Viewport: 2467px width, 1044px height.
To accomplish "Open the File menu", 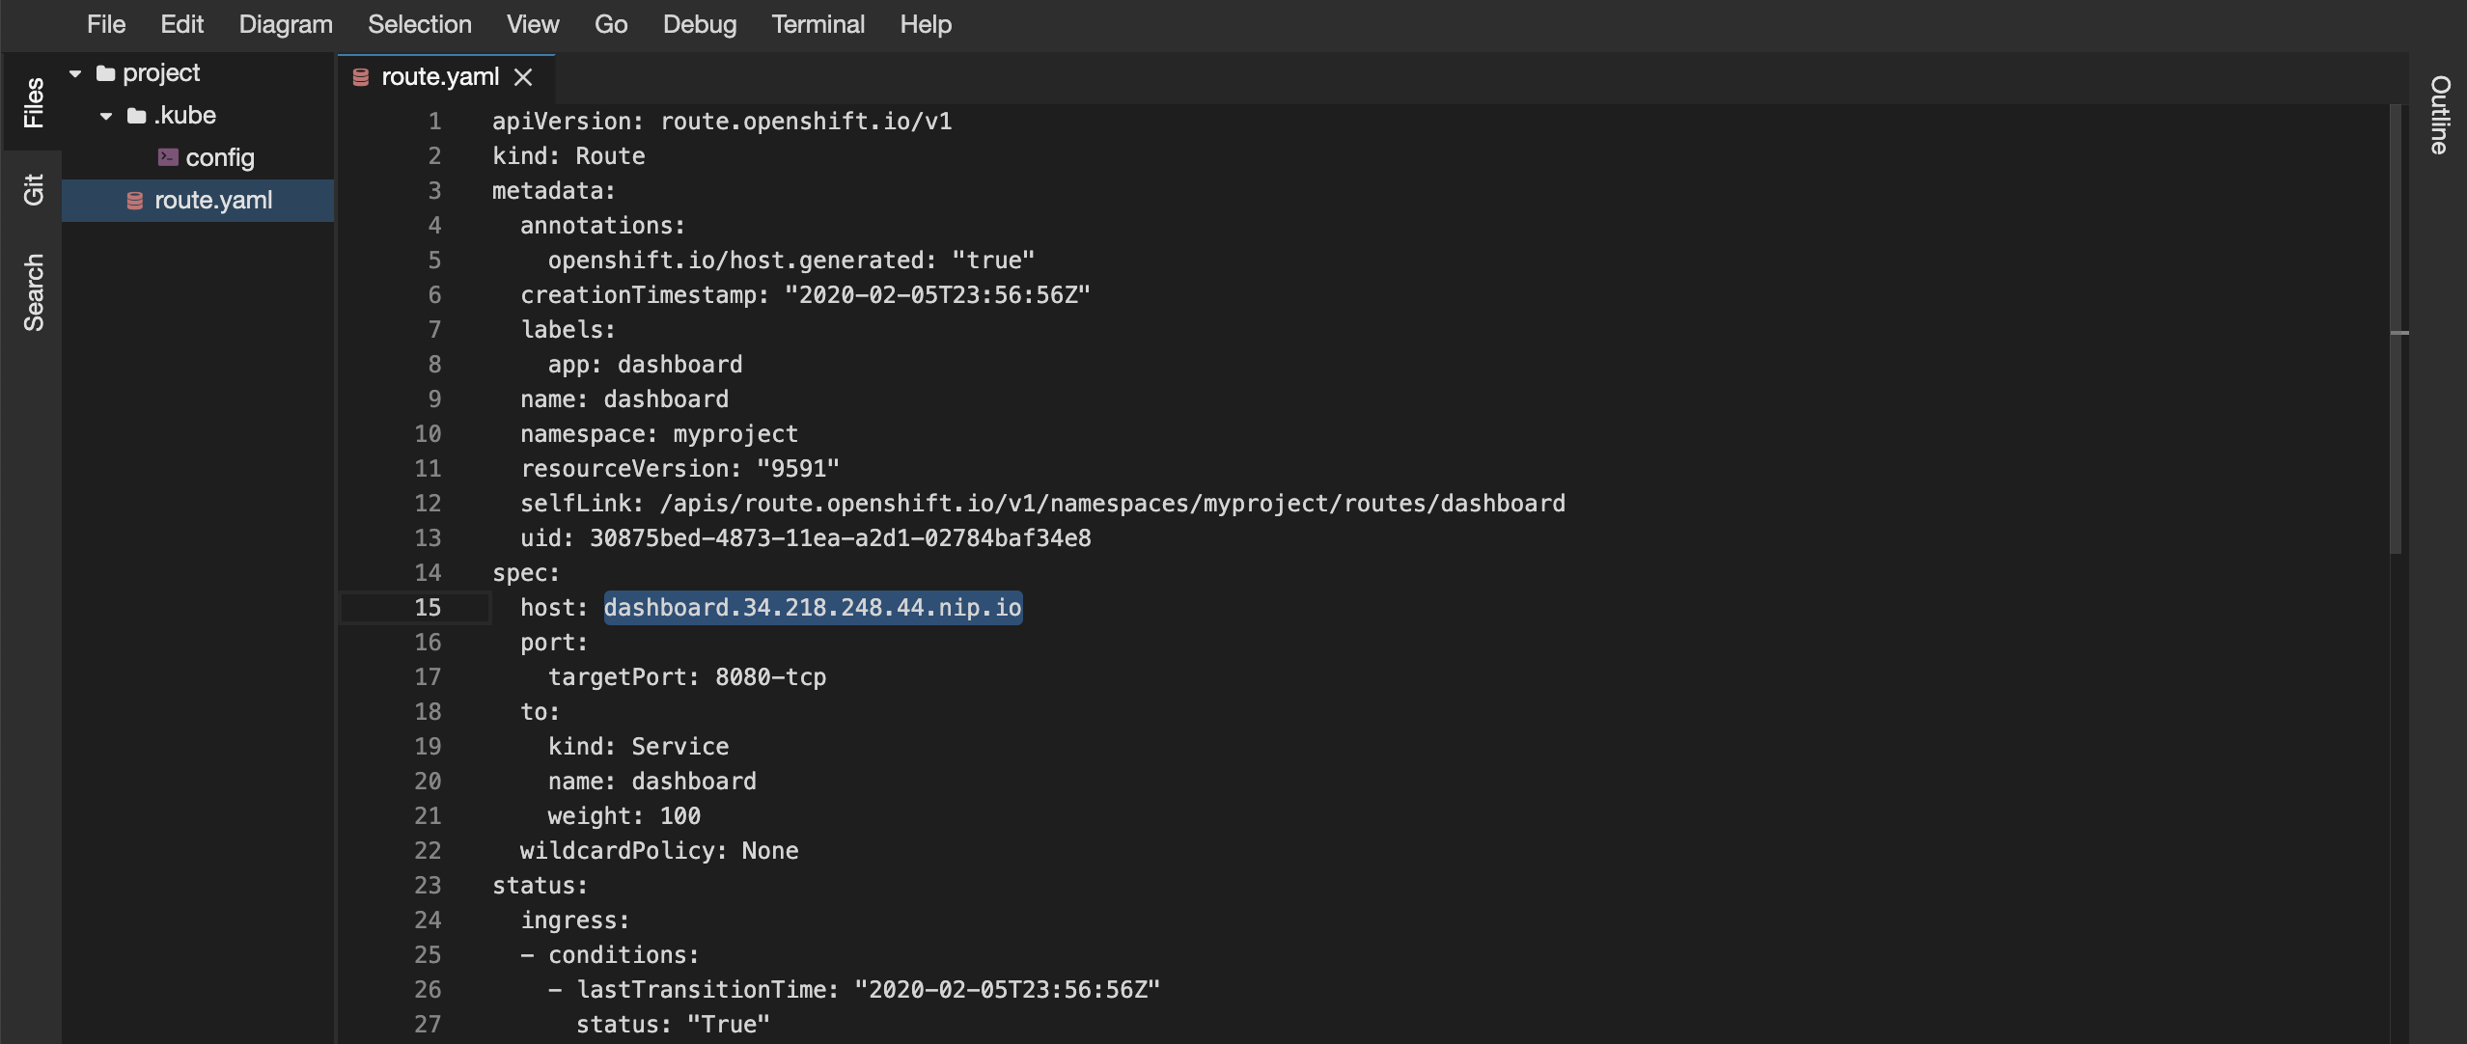I will tap(106, 24).
